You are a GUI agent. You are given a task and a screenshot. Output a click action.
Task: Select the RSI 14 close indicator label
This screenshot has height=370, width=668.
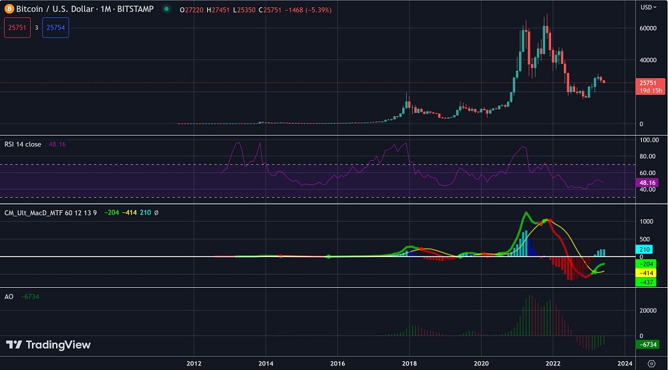[x=23, y=144]
